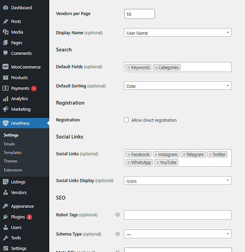Click help icon beside Robot Tags
The height and width of the screenshot is (252, 245).
[x=118, y=215]
